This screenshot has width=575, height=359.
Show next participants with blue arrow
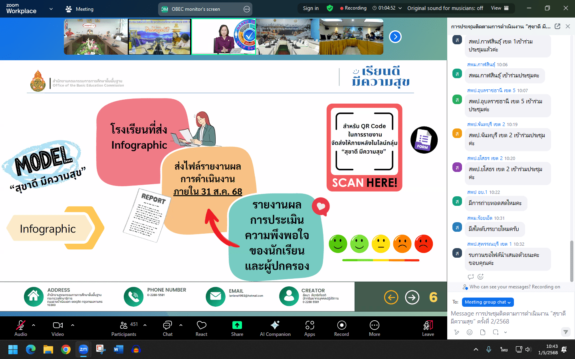395,37
